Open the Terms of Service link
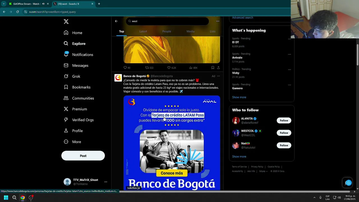The image size is (359, 202). click(x=239, y=167)
